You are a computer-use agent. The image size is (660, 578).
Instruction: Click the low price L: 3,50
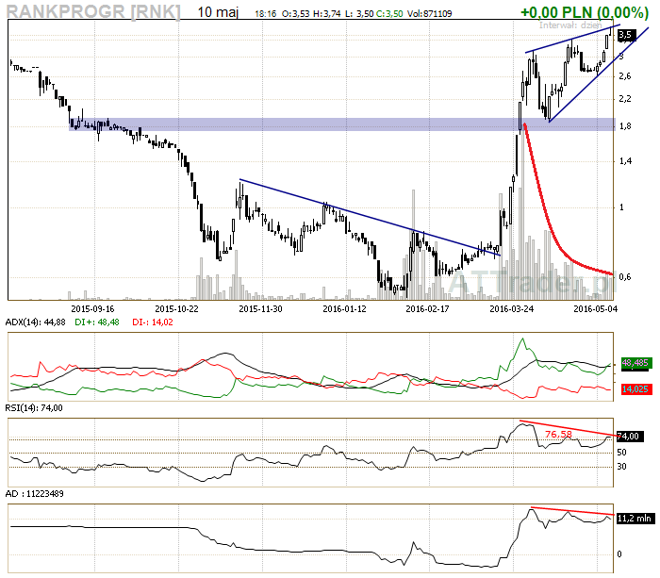tap(359, 14)
